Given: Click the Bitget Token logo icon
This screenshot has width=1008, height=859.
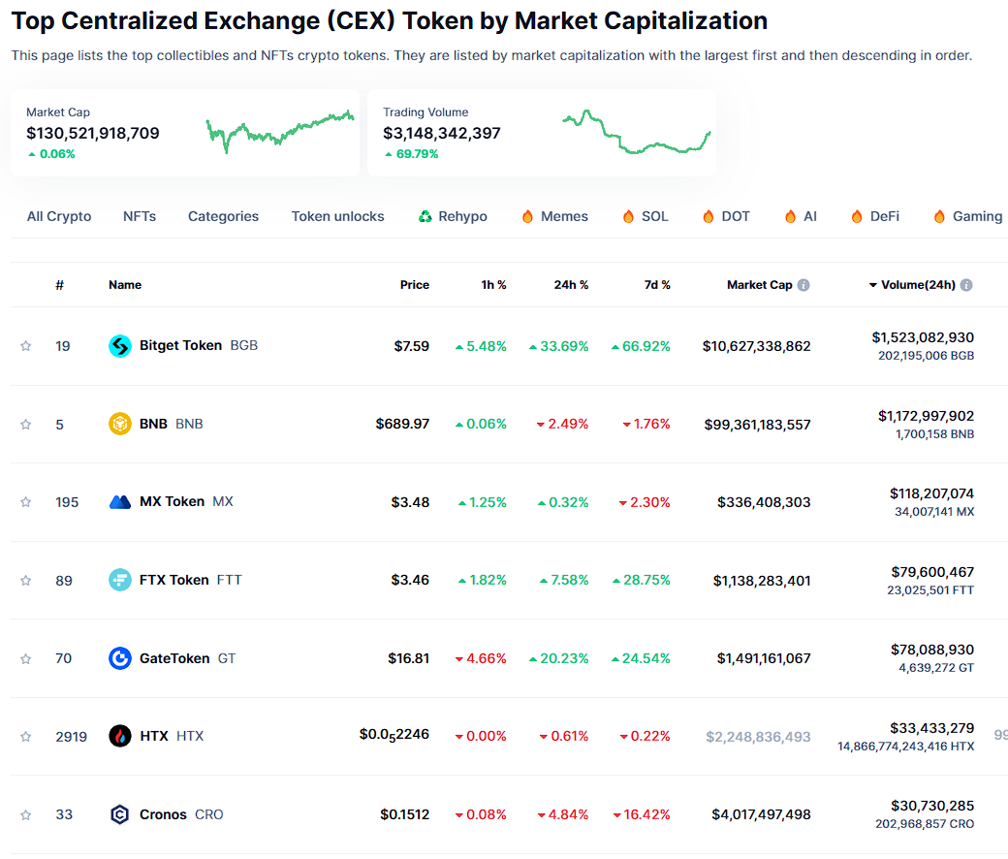Looking at the screenshot, I should click(119, 345).
